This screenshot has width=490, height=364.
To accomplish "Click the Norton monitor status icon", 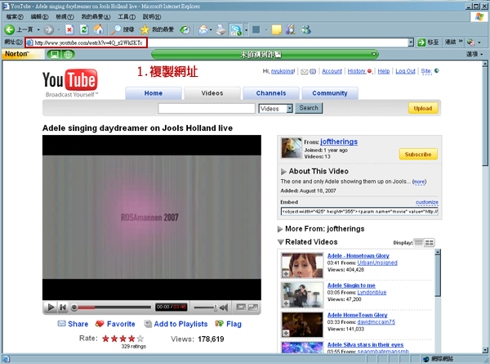I will [55, 55].
